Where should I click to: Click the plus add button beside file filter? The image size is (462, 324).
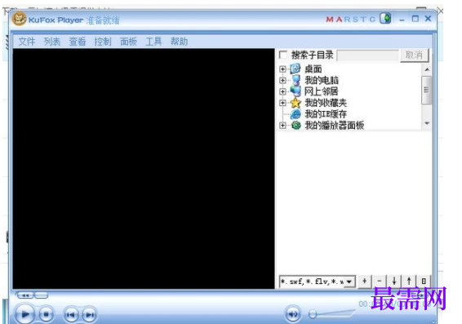pos(365,281)
